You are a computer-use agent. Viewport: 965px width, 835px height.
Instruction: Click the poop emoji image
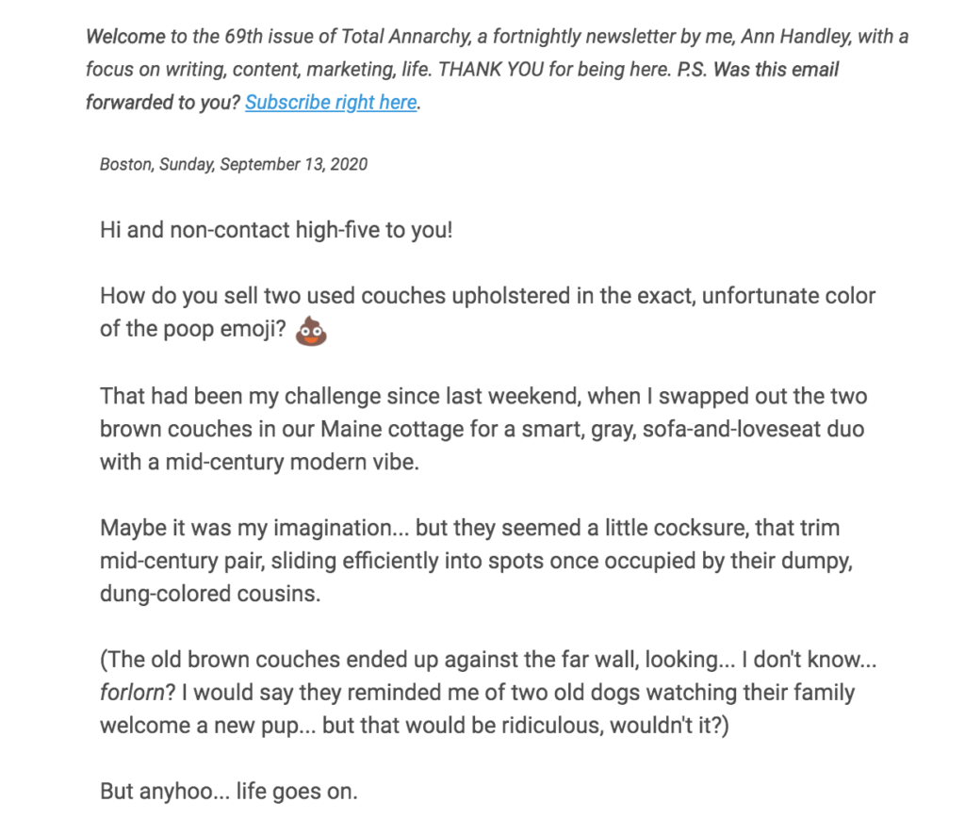coord(311,331)
